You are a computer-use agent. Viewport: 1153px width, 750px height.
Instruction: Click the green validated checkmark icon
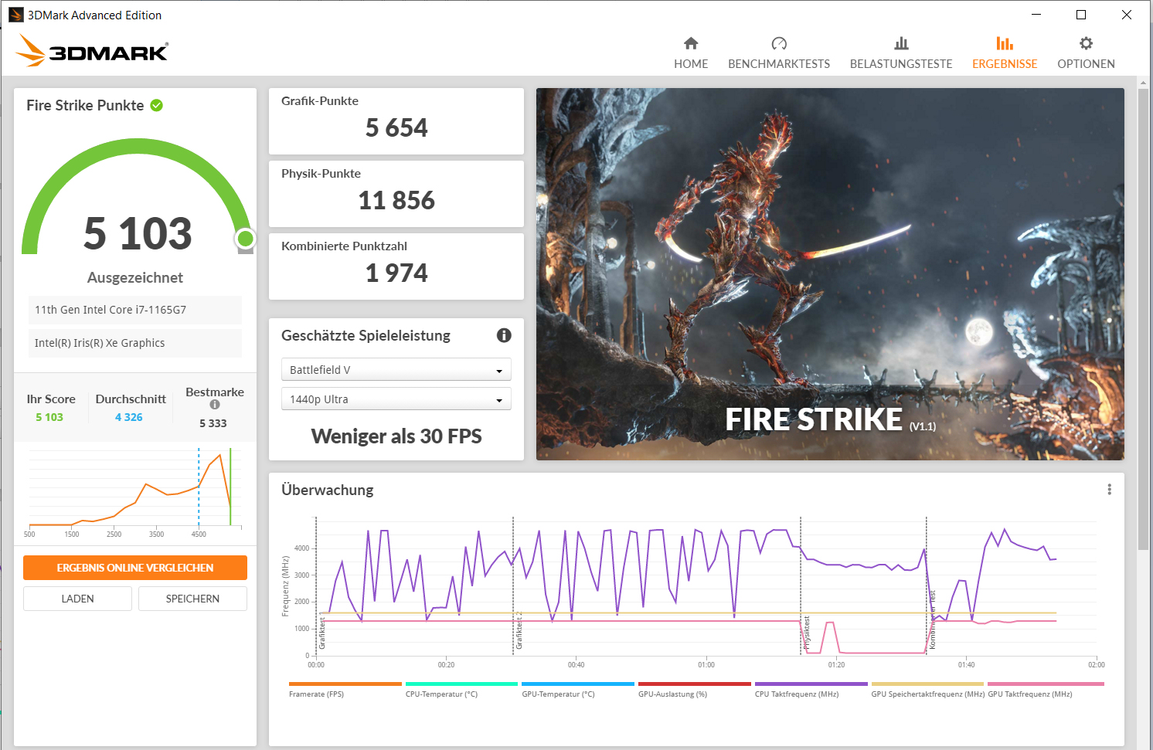[x=157, y=105]
